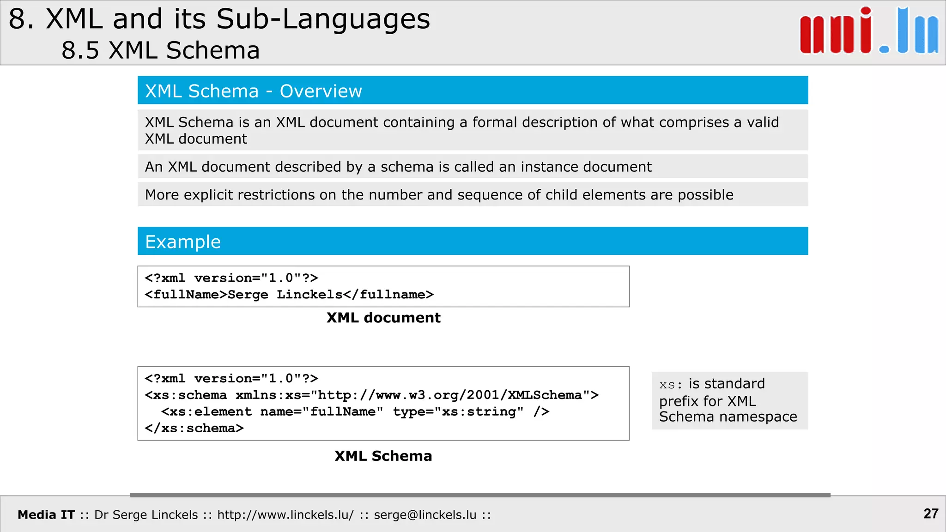
Task: Click the serge@linckels.lu email address
Action: pos(425,515)
